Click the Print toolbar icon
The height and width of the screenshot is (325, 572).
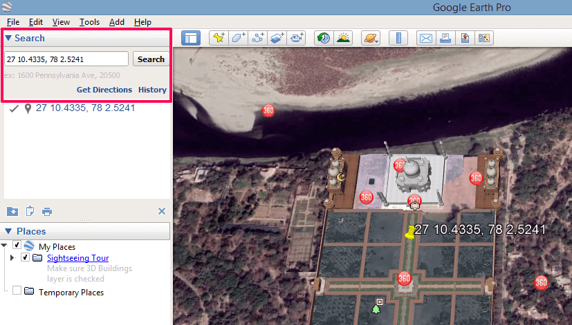(x=445, y=38)
